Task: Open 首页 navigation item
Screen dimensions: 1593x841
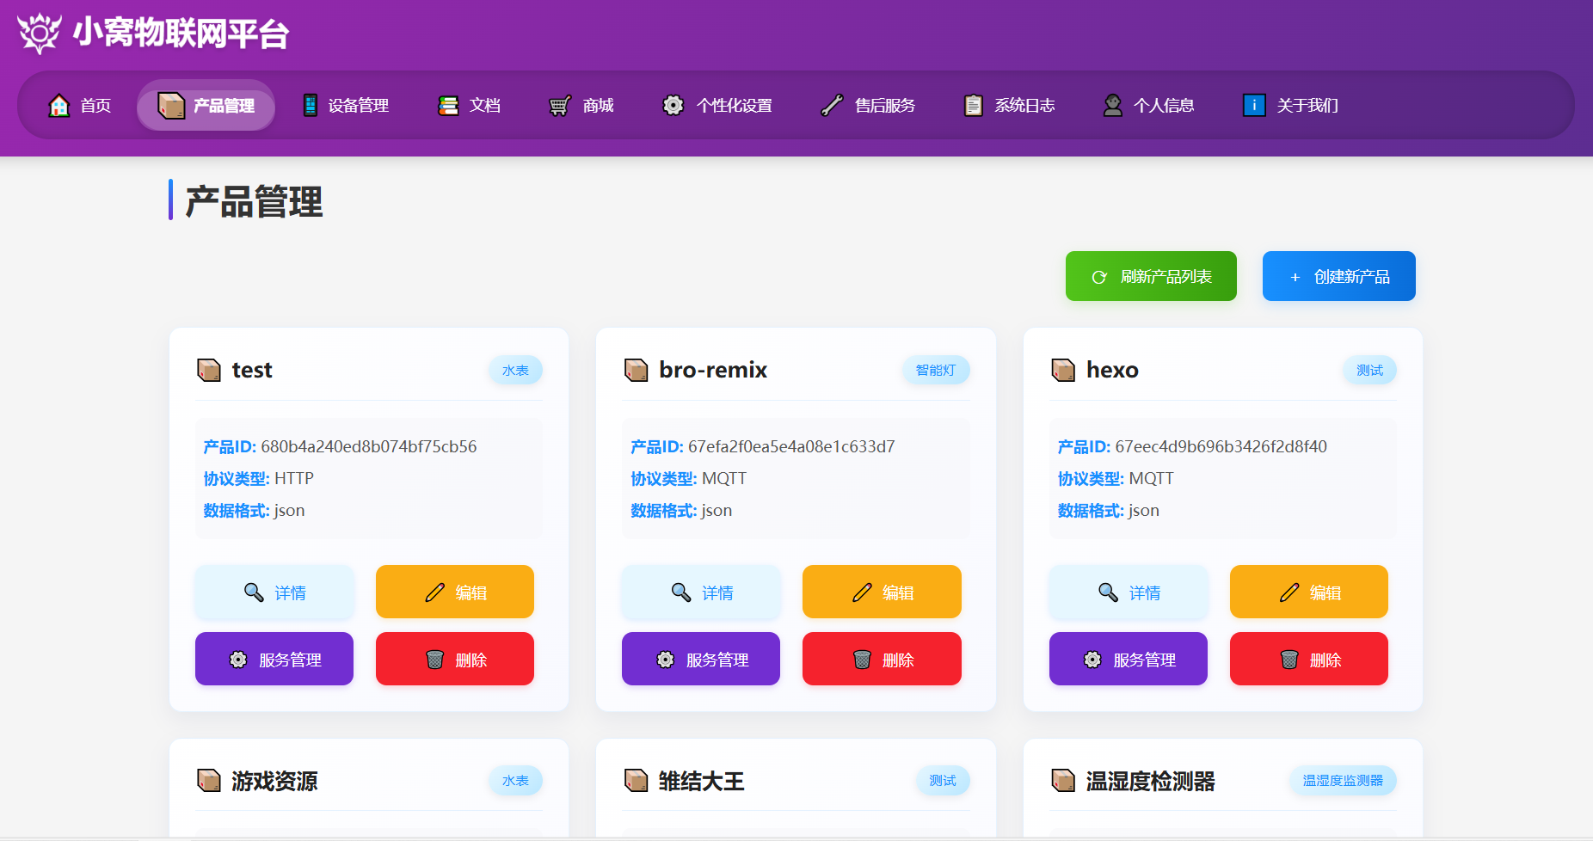Action: [79, 105]
